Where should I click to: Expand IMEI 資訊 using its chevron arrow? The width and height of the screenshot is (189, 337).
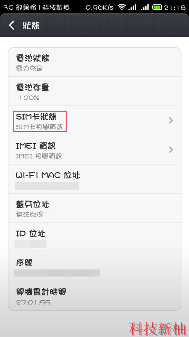[x=171, y=150]
